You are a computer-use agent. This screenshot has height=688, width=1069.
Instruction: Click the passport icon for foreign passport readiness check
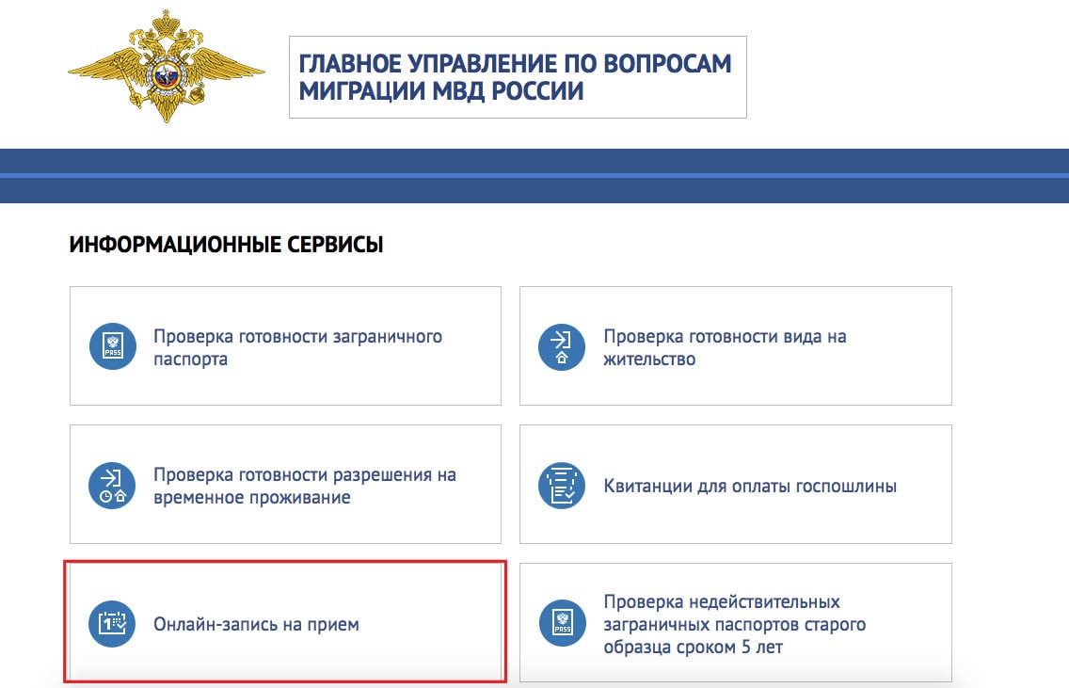[113, 346]
